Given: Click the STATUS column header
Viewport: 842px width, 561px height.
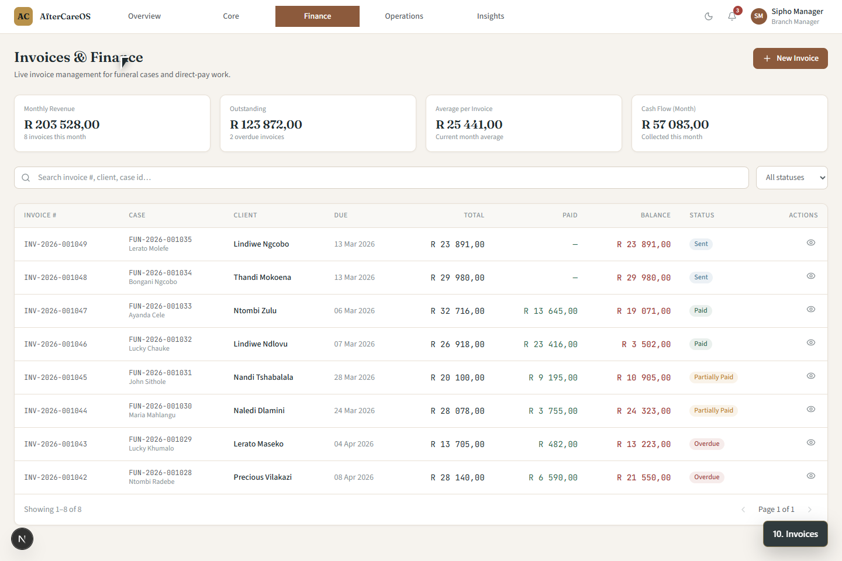Looking at the screenshot, I should 702,216.
